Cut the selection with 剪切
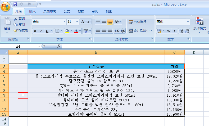The image size is (209, 126). coord(20,19)
